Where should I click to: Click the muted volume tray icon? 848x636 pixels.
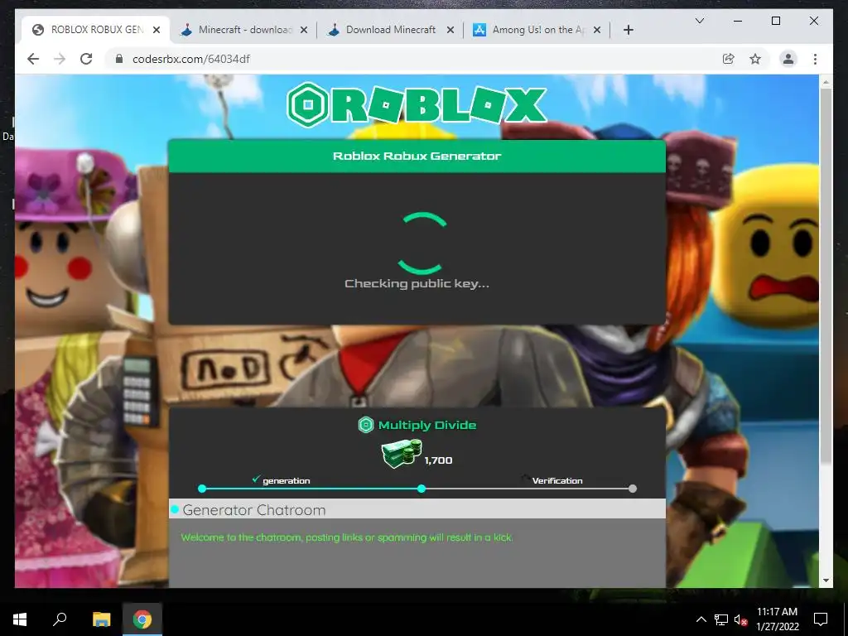[740, 619]
